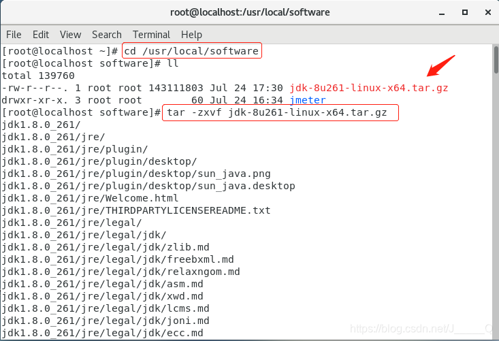
Task: Click the legal/jdk/zlib.md line
Action: (106, 247)
